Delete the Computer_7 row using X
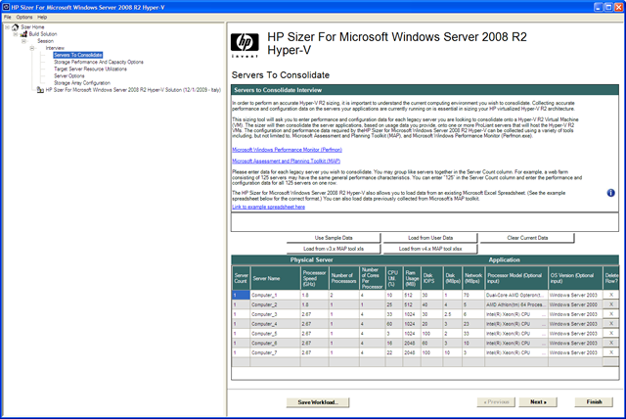The image size is (626, 419). click(611, 352)
